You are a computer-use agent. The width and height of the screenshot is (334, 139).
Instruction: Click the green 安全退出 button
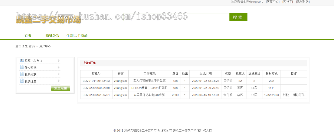pos(60,88)
